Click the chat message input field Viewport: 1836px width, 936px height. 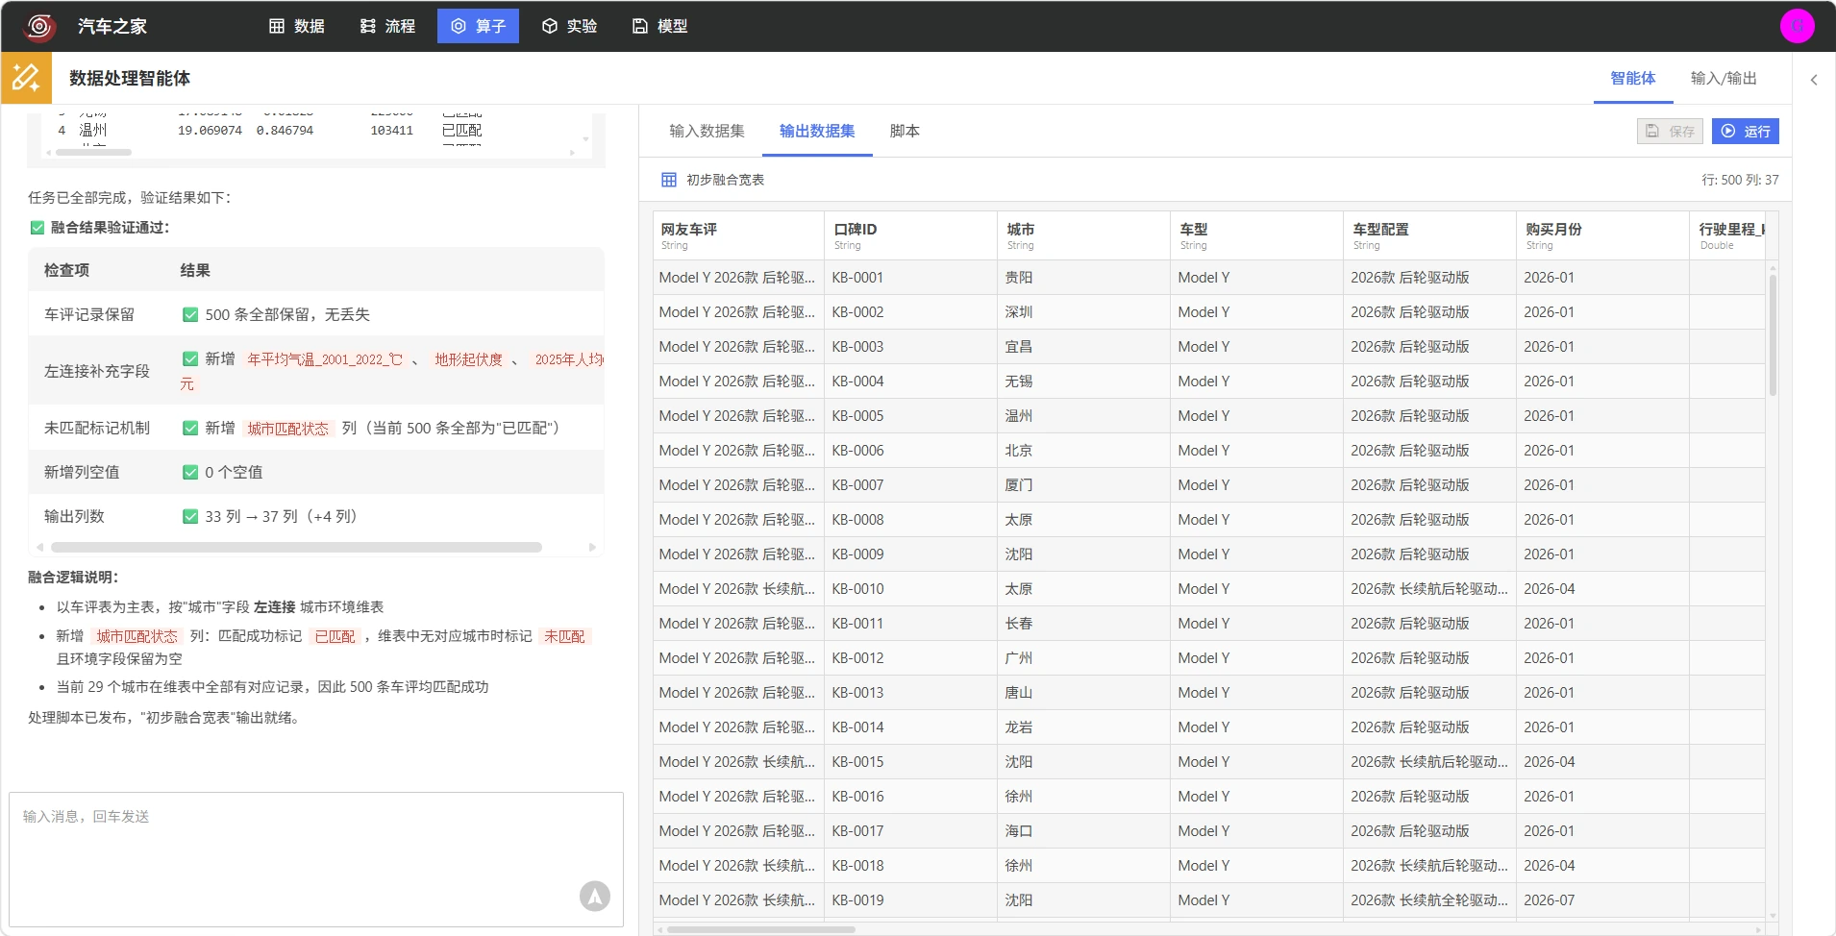[x=316, y=859]
